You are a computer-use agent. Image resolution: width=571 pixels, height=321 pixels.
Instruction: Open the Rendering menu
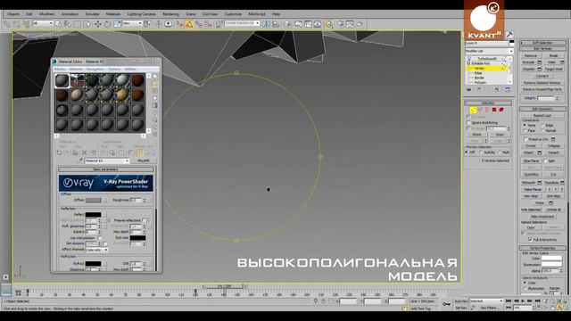(x=170, y=14)
